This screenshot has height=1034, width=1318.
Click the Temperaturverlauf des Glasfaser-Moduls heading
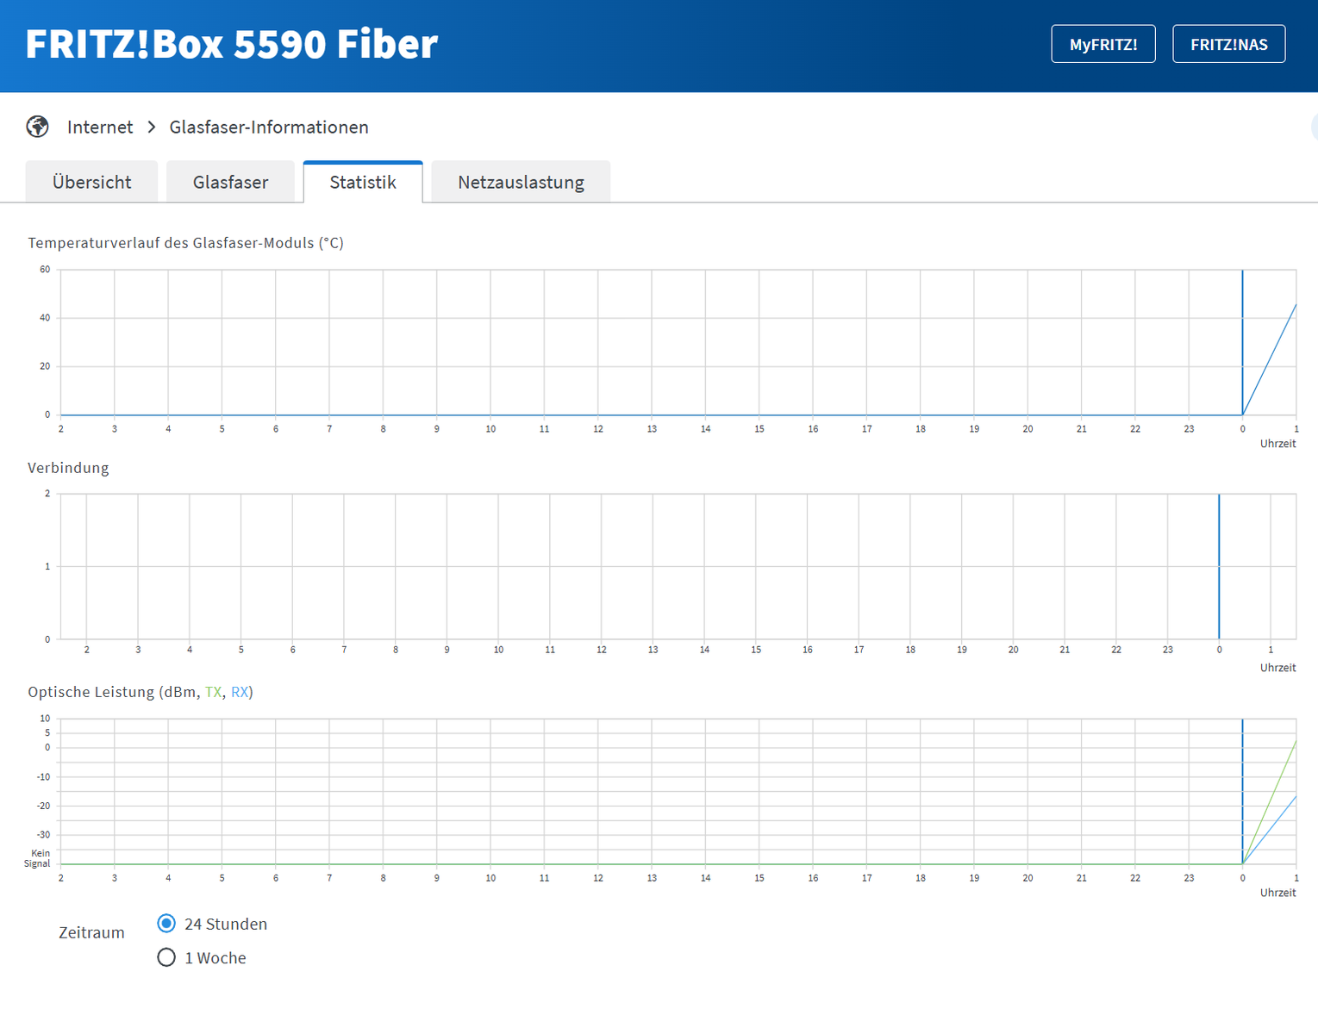tap(185, 243)
